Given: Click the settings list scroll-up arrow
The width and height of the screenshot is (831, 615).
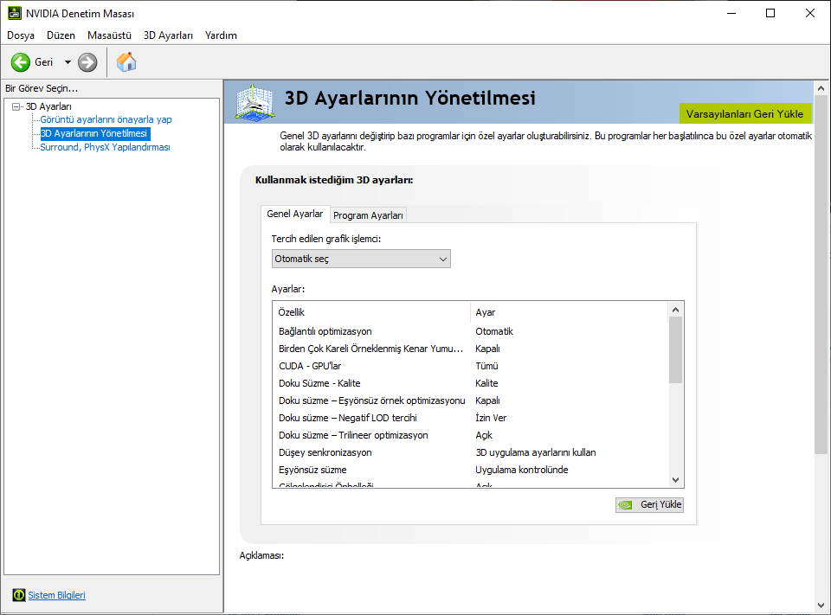Looking at the screenshot, I should (x=675, y=310).
